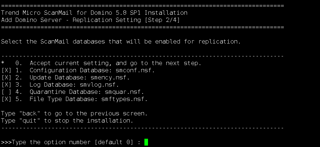This screenshot has width=320, height=147.
Task: Toggle the Log Database checkbox
Action: (6, 85)
